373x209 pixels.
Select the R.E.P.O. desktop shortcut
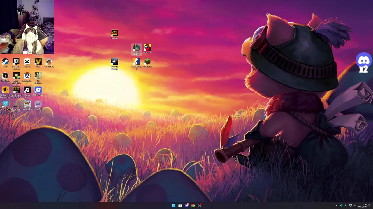click(115, 34)
